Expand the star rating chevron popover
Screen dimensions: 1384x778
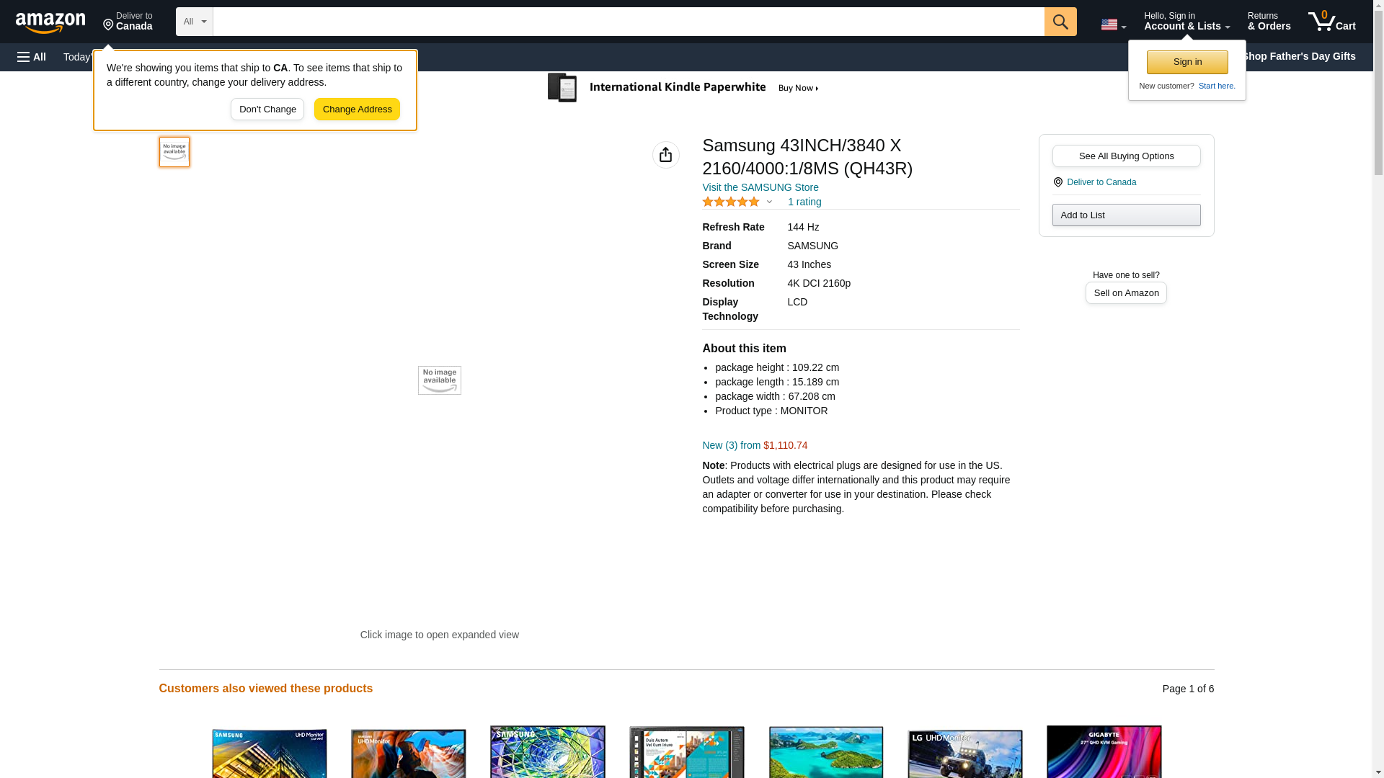(769, 202)
